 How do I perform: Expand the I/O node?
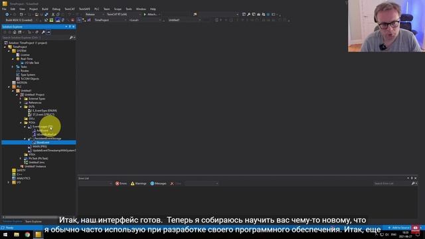pyautogui.click(x=9, y=183)
